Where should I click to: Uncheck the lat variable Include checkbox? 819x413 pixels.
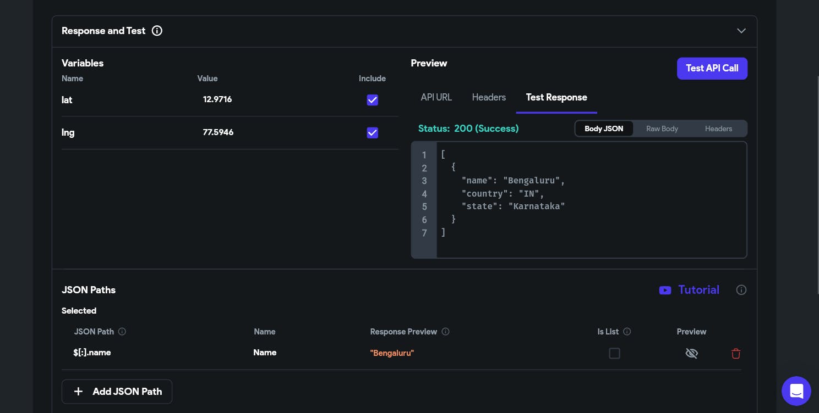click(x=373, y=100)
